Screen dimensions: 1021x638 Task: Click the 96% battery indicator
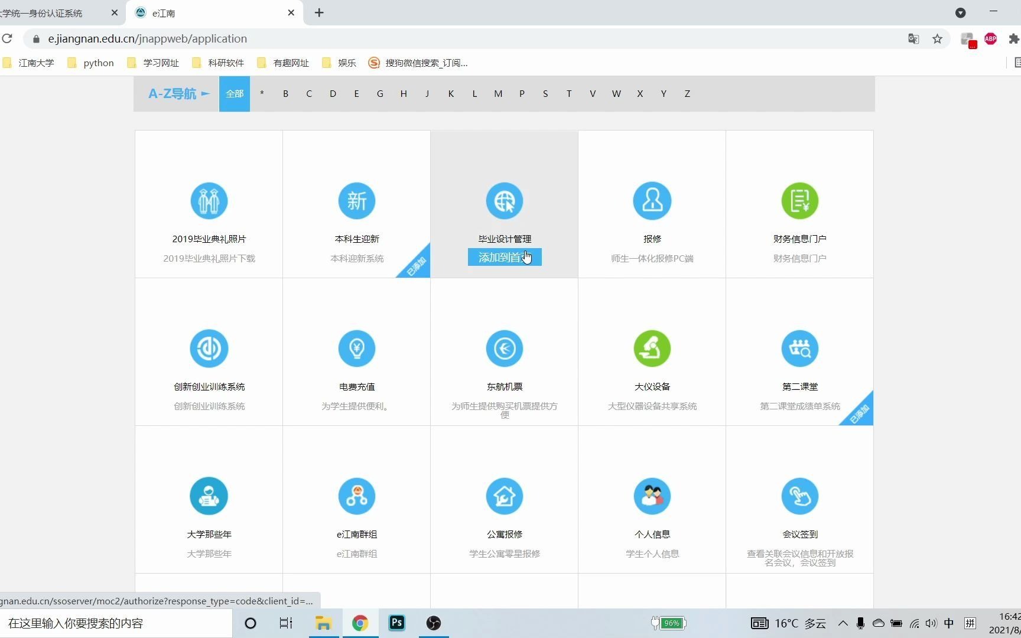point(668,623)
